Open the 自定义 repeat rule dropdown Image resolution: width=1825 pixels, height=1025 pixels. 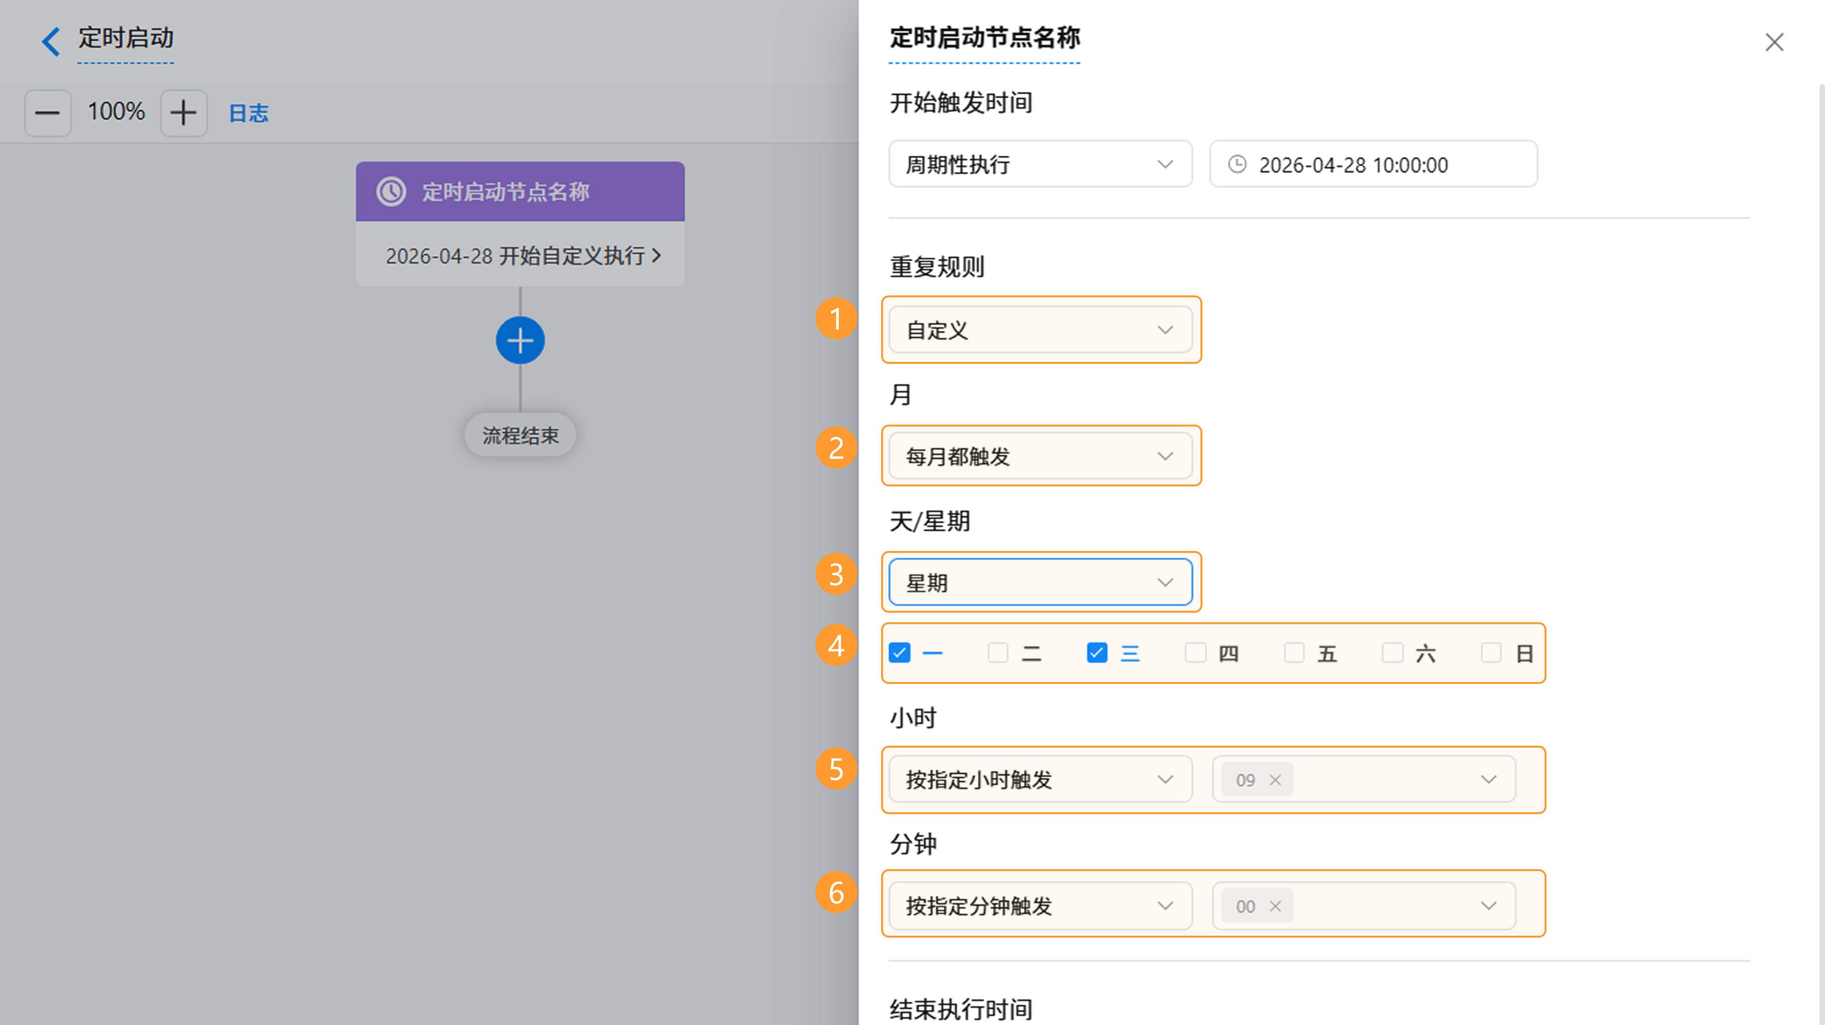point(1040,330)
